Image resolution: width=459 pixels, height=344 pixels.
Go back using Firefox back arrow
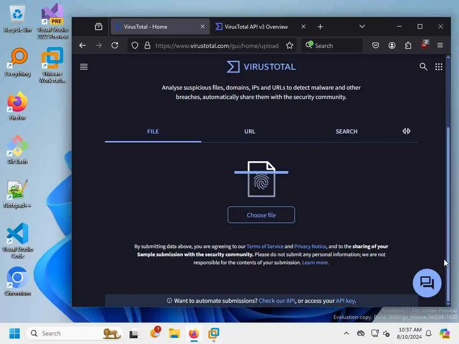[82, 45]
